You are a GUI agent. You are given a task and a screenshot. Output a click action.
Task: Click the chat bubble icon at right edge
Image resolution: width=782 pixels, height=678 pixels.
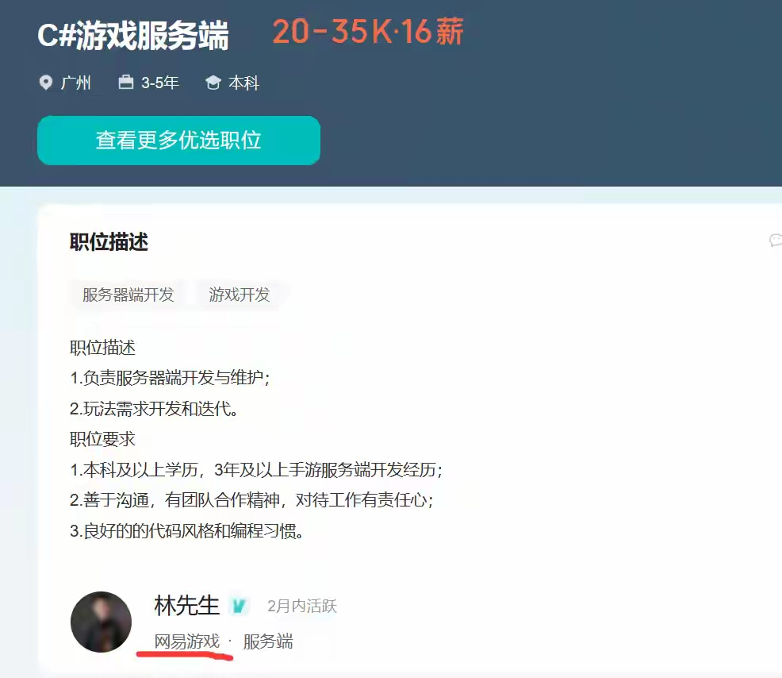pos(776,241)
